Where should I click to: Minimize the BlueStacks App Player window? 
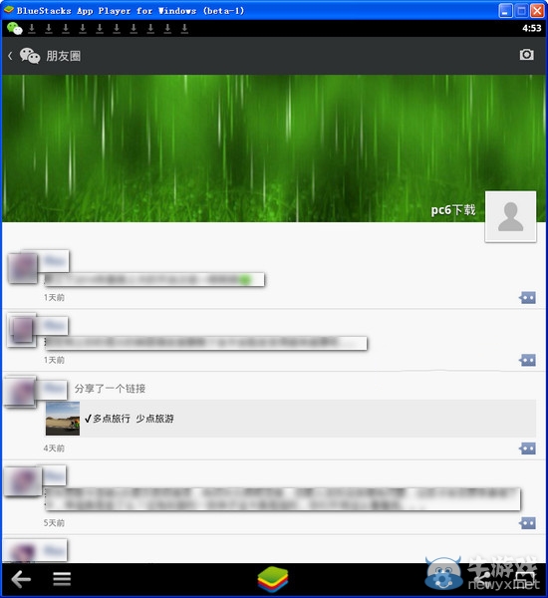tap(505, 11)
